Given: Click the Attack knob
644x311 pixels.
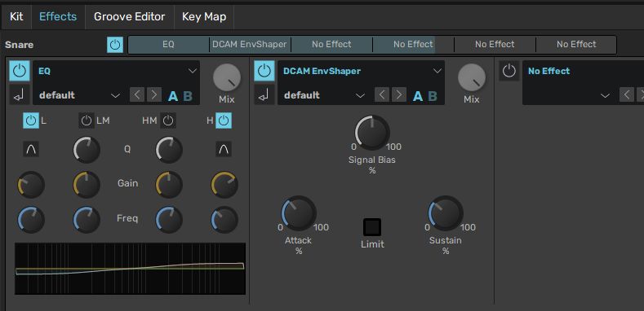Looking at the screenshot, I should [299, 213].
